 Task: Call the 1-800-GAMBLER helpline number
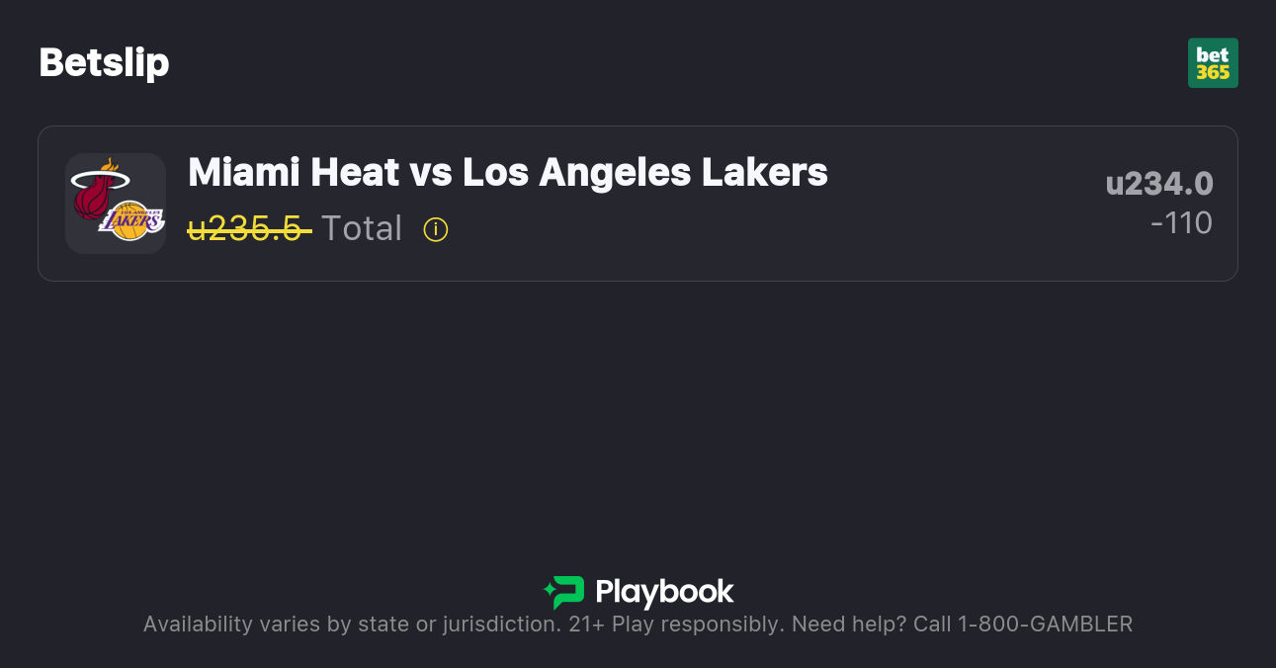tap(1043, 625)
